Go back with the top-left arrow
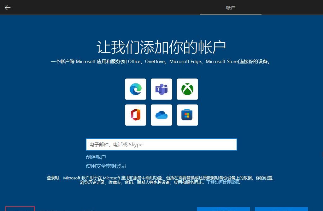 8,8
